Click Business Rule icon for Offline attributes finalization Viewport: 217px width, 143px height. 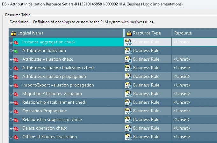pyautogui.click(x=128, y=137)
